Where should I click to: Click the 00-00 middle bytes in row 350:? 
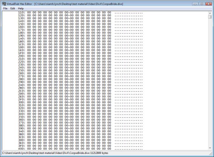tap(69, 117)
